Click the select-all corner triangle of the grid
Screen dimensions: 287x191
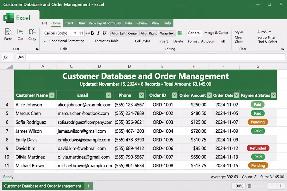click(x=10, y=66)
